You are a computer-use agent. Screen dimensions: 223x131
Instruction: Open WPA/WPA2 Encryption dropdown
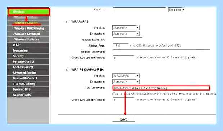click(126, 34)
